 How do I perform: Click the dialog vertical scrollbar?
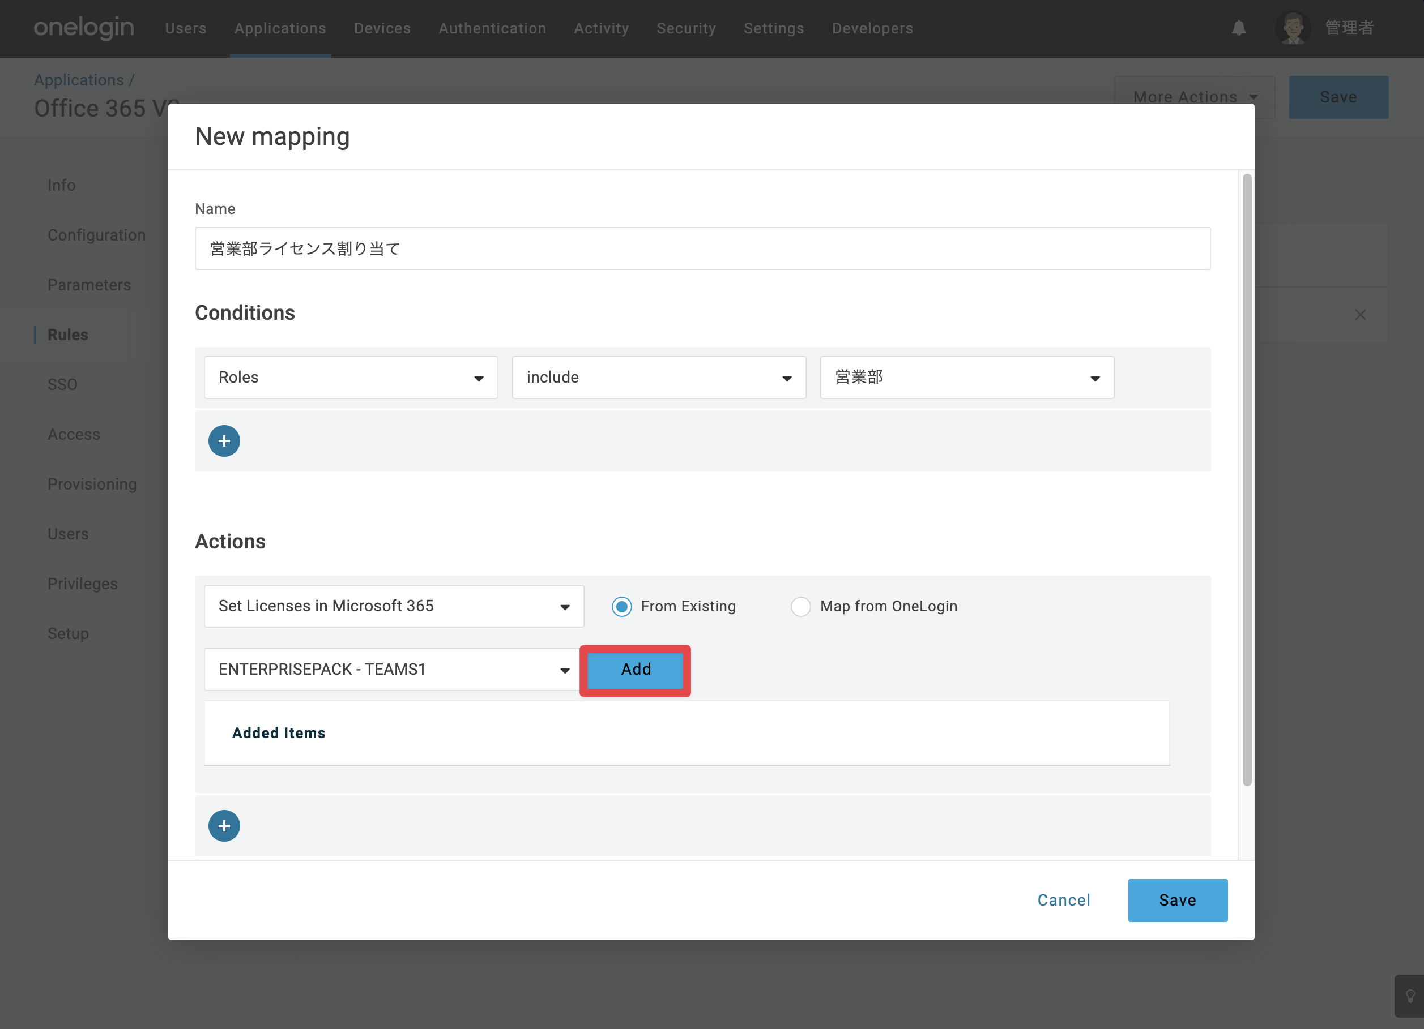(1247, 480)
